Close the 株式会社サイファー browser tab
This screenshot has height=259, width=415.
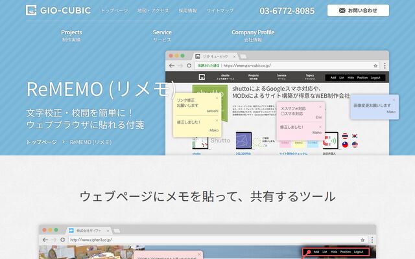tap(108, 231)
